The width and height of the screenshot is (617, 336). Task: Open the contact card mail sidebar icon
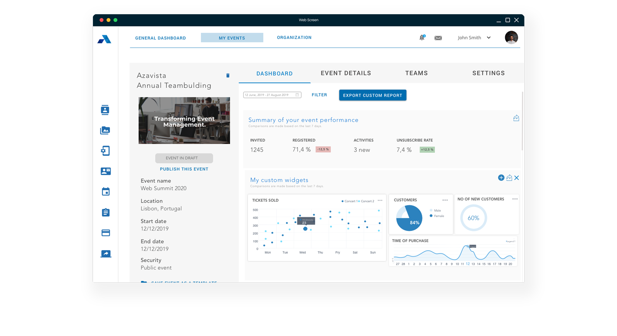point(106,171)
